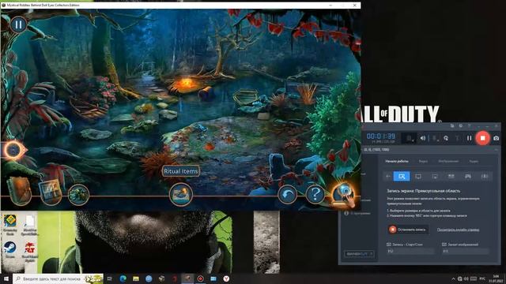This screenshot has width=506, height=284.
Task: Stop recording with the red Bandicam button
Action: pyautogui.click(x=482, y=138)
